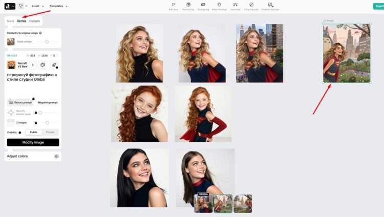This screenshot has width=384, height=217.
Task: Select brown-haired woman with red collar image
Action: point(205,171)
